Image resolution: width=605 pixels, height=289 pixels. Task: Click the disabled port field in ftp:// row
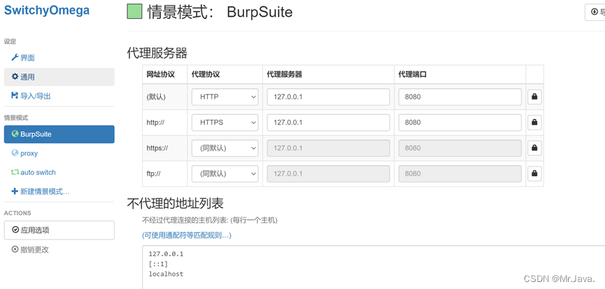click(460, 174)
